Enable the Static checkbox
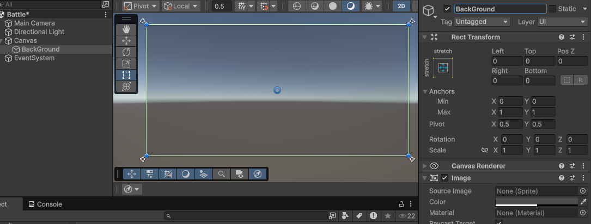 click(552, 9)
